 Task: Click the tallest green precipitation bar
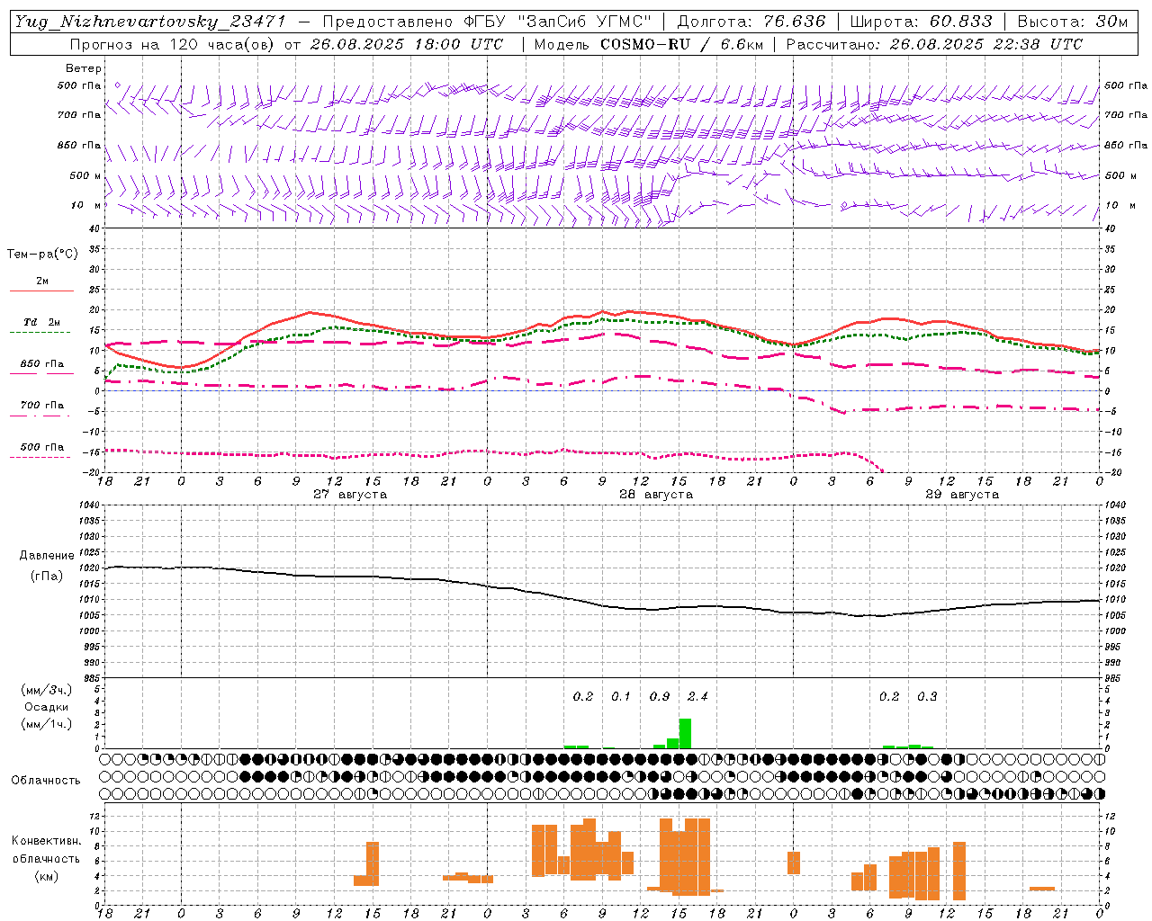pyautogui.click(x=685, y=734)
